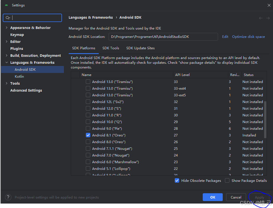Click the Cancel button
This screenshot has width=273, height=208.
tap(236, 197)
